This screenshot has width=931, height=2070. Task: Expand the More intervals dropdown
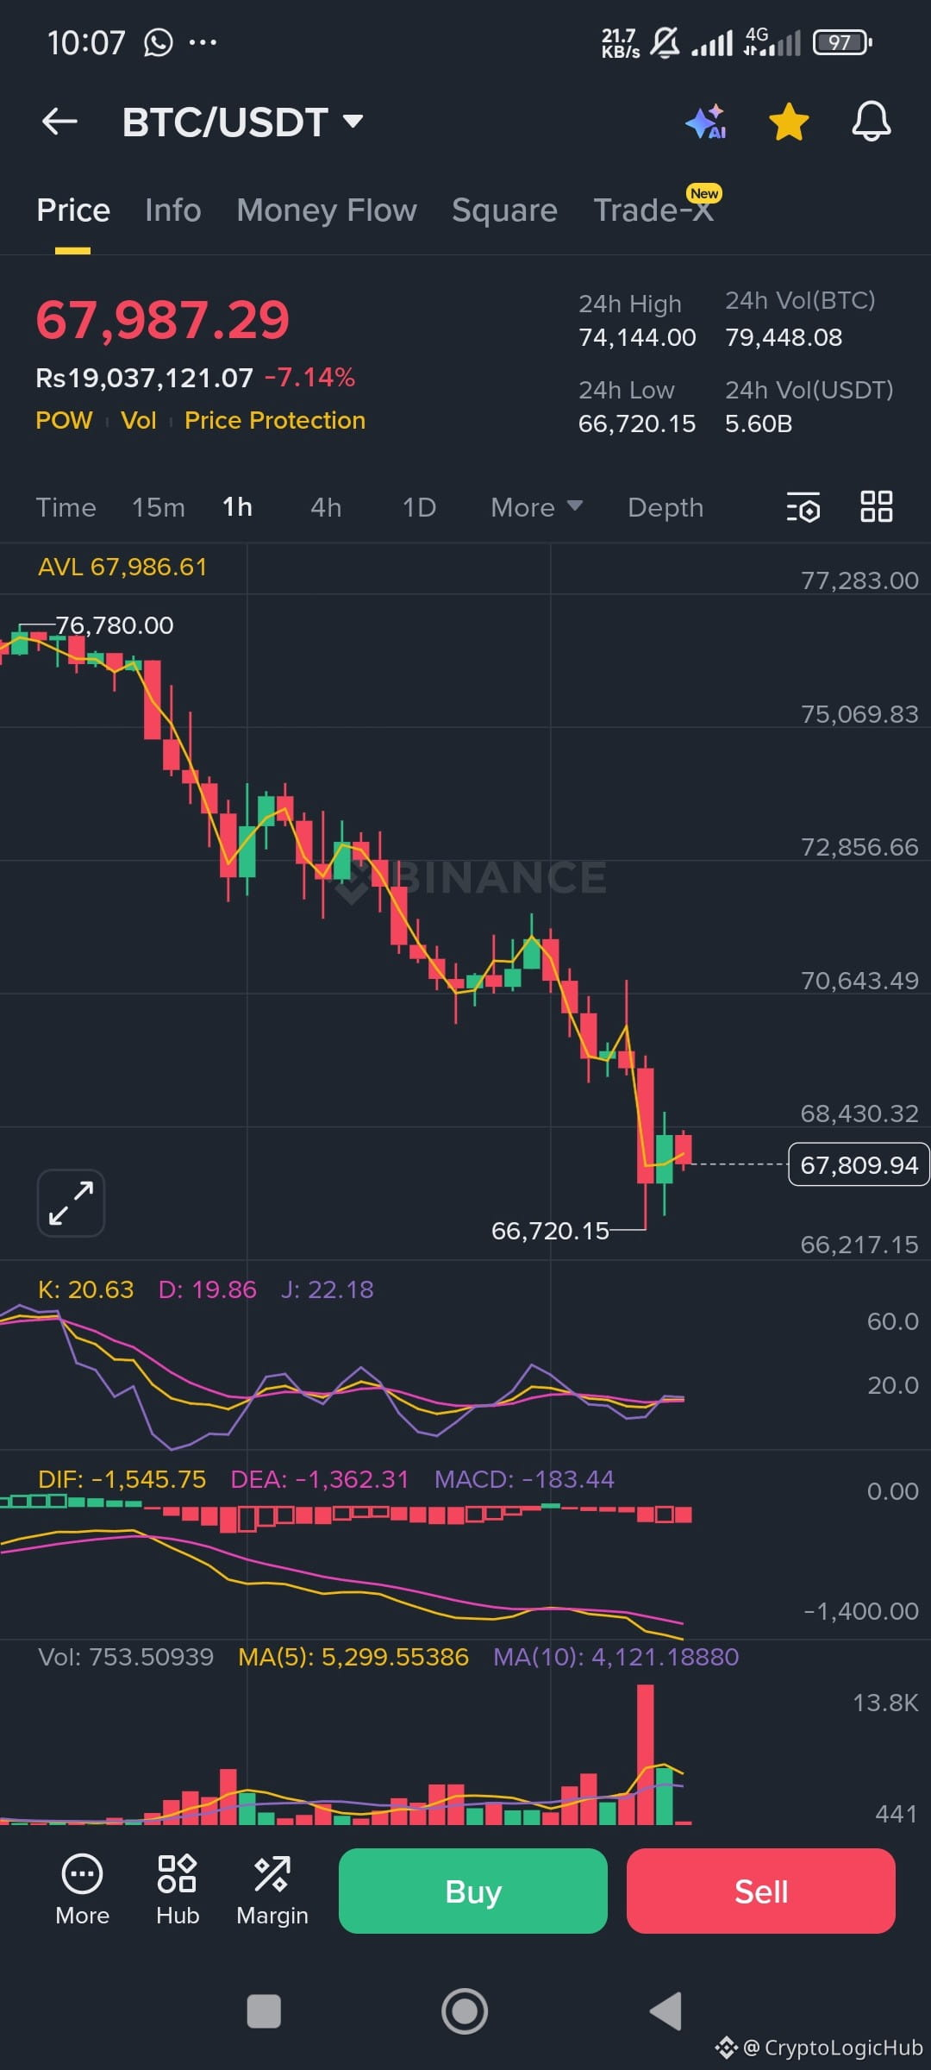click(536, 507)
